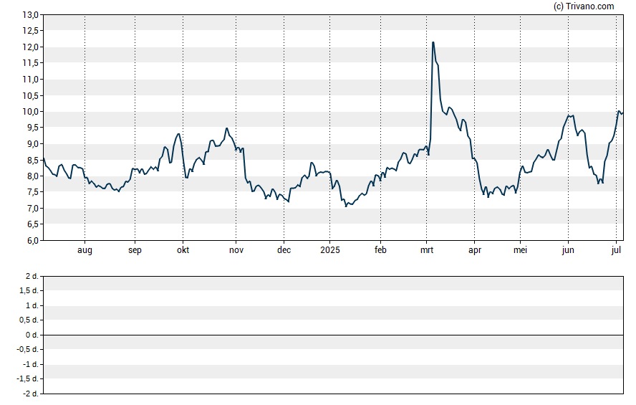The width and height of the screenshot is (636, 405).
Task: Click the 'jun' month label
Action: (x=568, y=250)
